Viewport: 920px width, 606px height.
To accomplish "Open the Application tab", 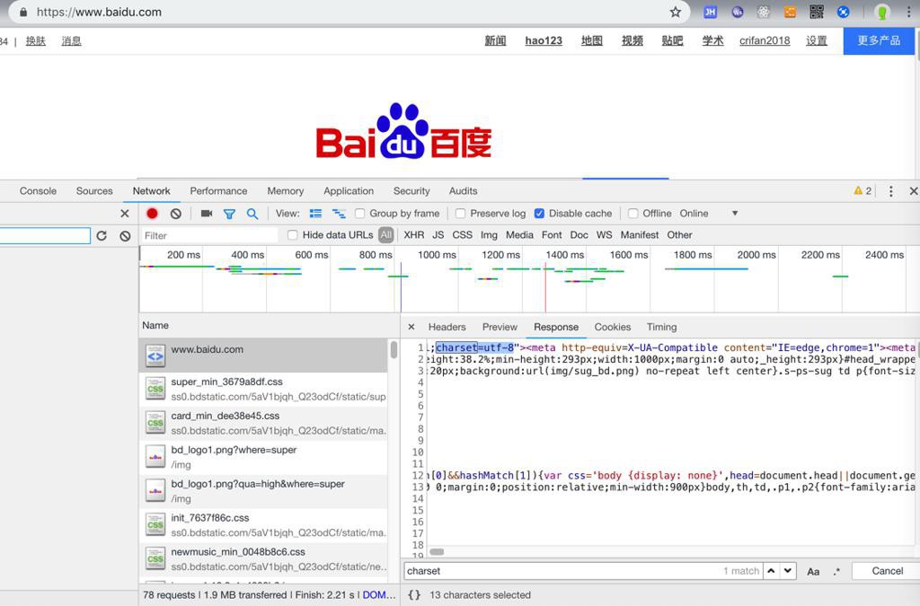I will pyautogui.click(x=349, y=191).
